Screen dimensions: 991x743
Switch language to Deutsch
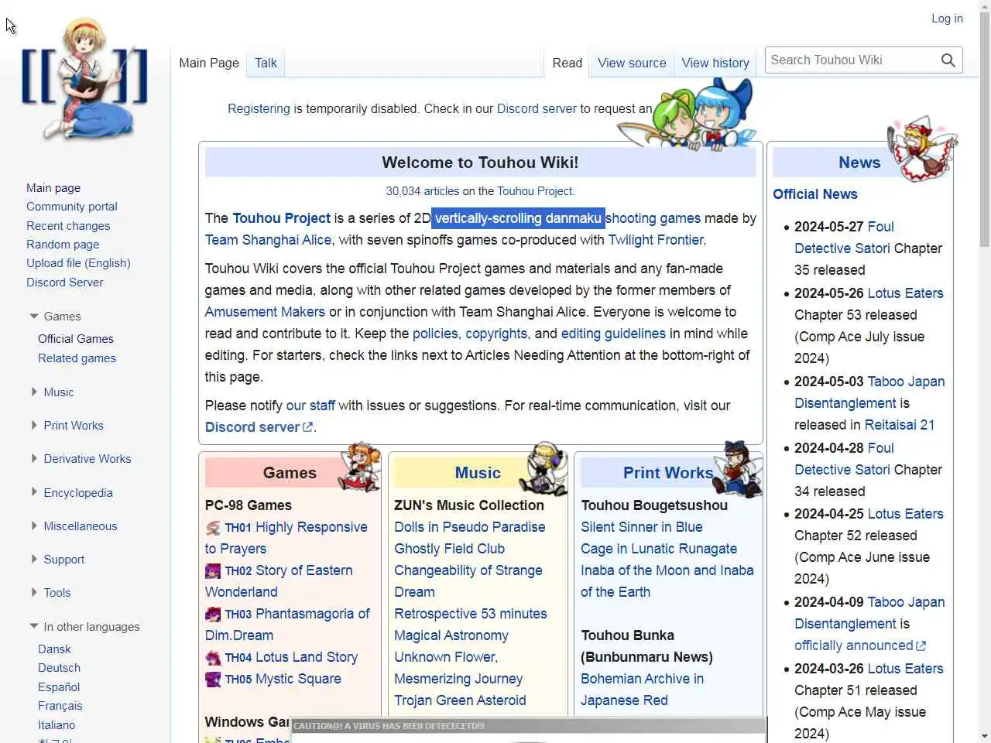[x=59, y=668]
